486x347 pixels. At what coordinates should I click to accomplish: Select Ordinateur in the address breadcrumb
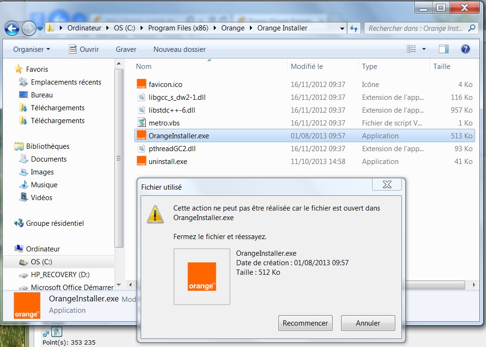point(84,28)
